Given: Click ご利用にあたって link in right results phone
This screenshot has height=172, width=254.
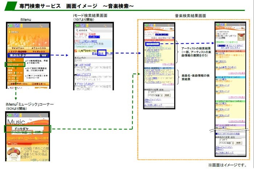Looking at the screenshot, I should click(225, 152).
